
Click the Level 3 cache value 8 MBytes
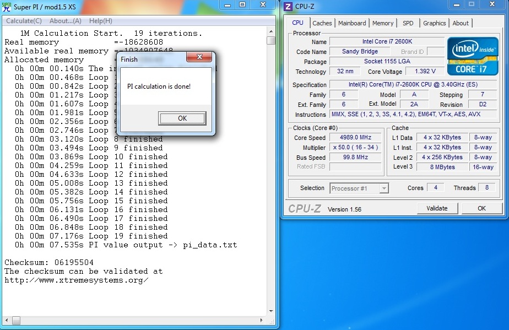(442, 167)
